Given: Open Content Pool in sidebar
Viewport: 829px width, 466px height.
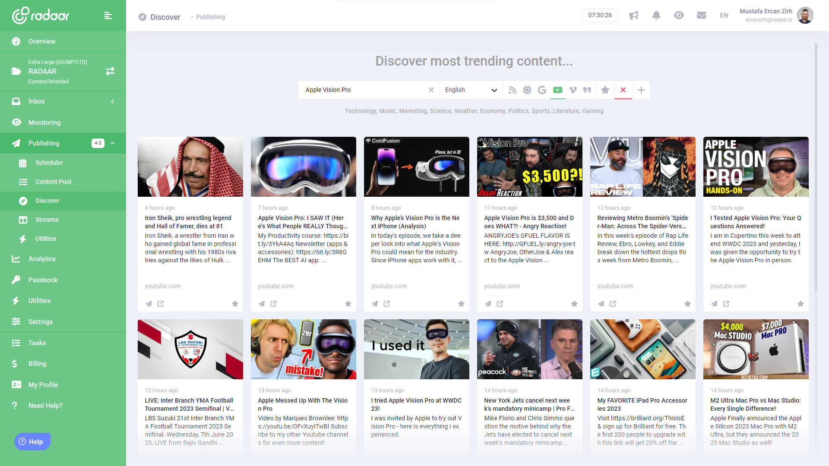Looking at the screenshot, I should (53, 182).
